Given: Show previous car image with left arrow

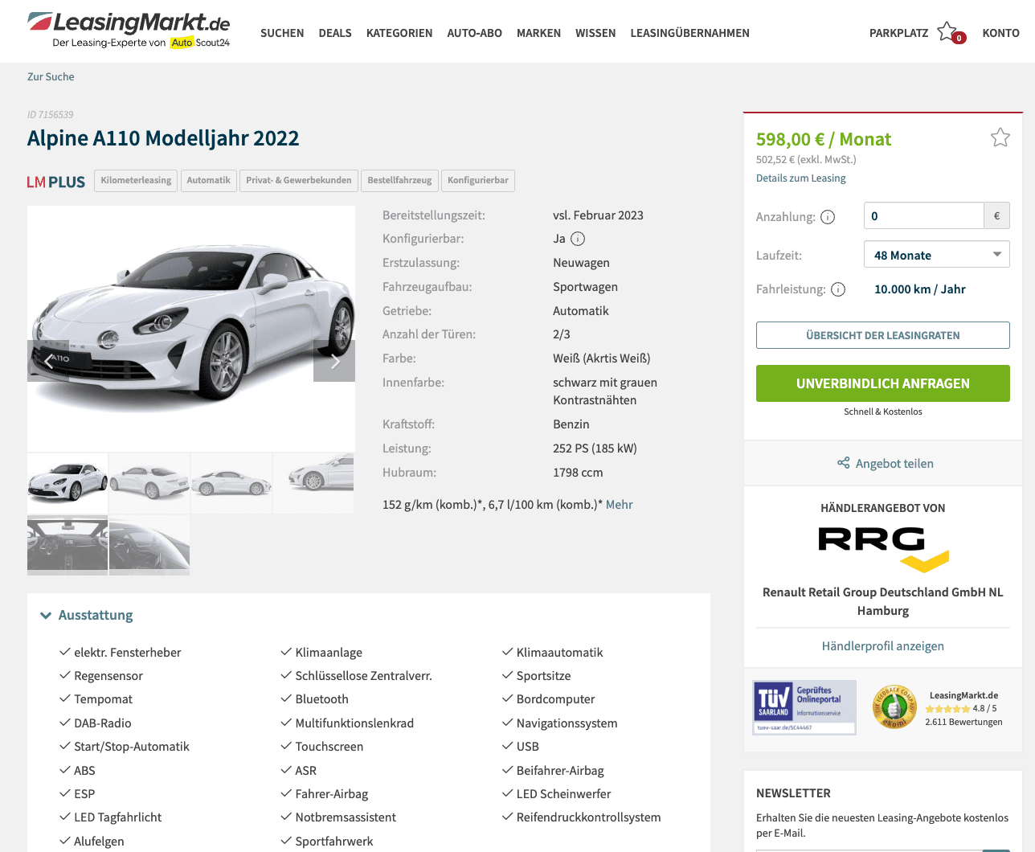Looking at the screenshot, I should click(48, 361).
